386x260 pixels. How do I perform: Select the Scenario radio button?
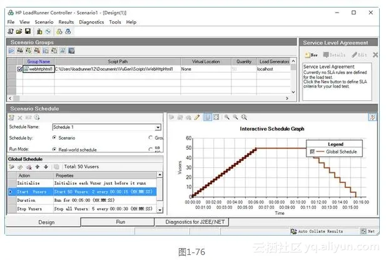[x=54, y=137]
